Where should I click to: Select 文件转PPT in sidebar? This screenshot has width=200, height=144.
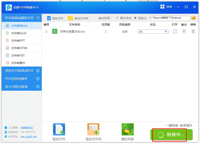22,41
